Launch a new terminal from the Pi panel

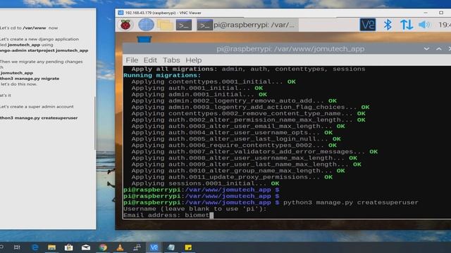pyautogui.click(x=184, y=25)
